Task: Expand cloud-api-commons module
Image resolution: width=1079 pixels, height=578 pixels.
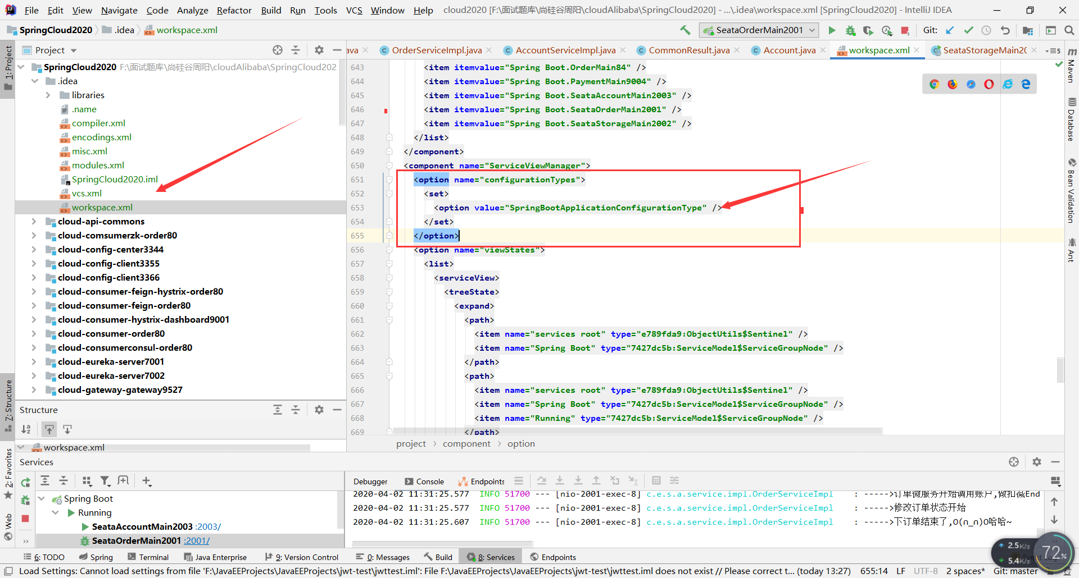Action: coord(34,222)
